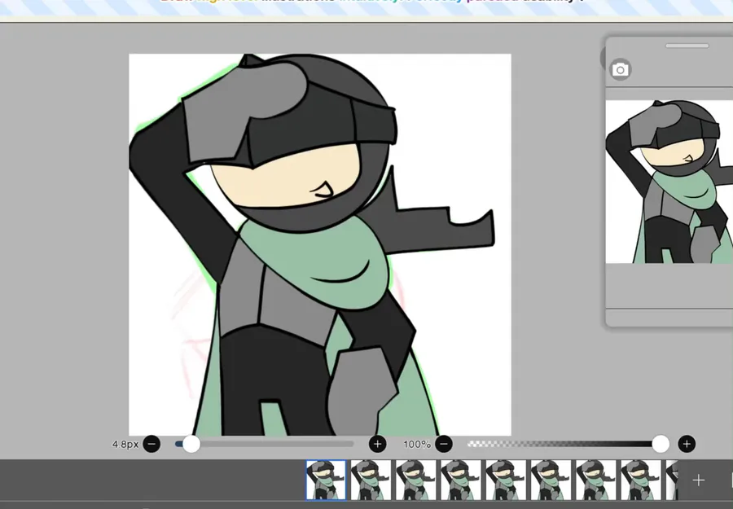Select the sixth animation frame thumbnail
This screenshot has height=509, width=733.
(551, 480)
